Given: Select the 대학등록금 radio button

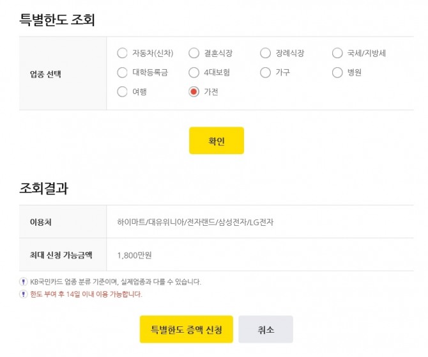Looking at the screenshot, I should click(x=123, y=72).
